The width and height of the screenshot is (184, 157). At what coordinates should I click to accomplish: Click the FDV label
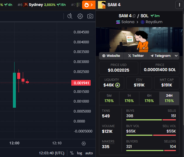(139, 80)
